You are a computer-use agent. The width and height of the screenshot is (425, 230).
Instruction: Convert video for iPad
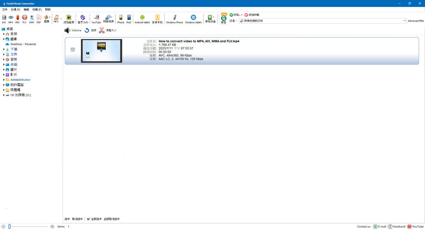(x=129, y=19)
